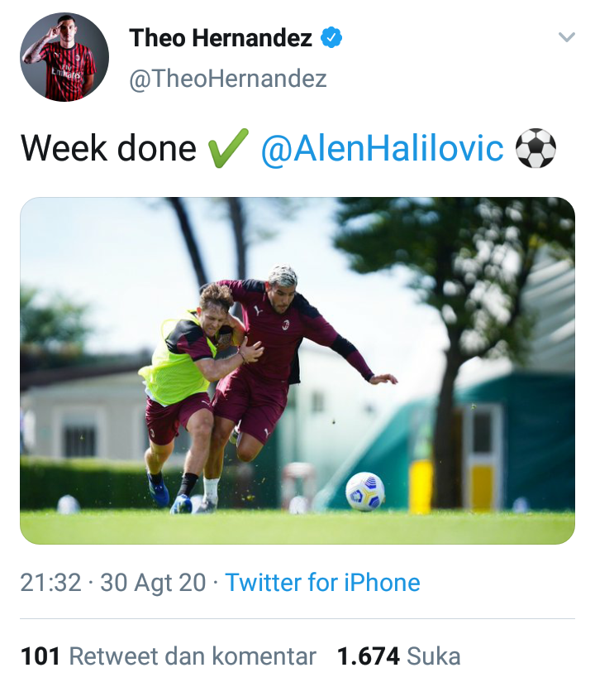View the 'Retweet dan komentar' list
Viewport: 595px width, 687px height.
click(193, 656)
